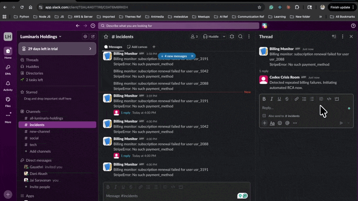358x201 pixels.
Task: Click the thread summarize sparkle icon
Action: [334, 37]
